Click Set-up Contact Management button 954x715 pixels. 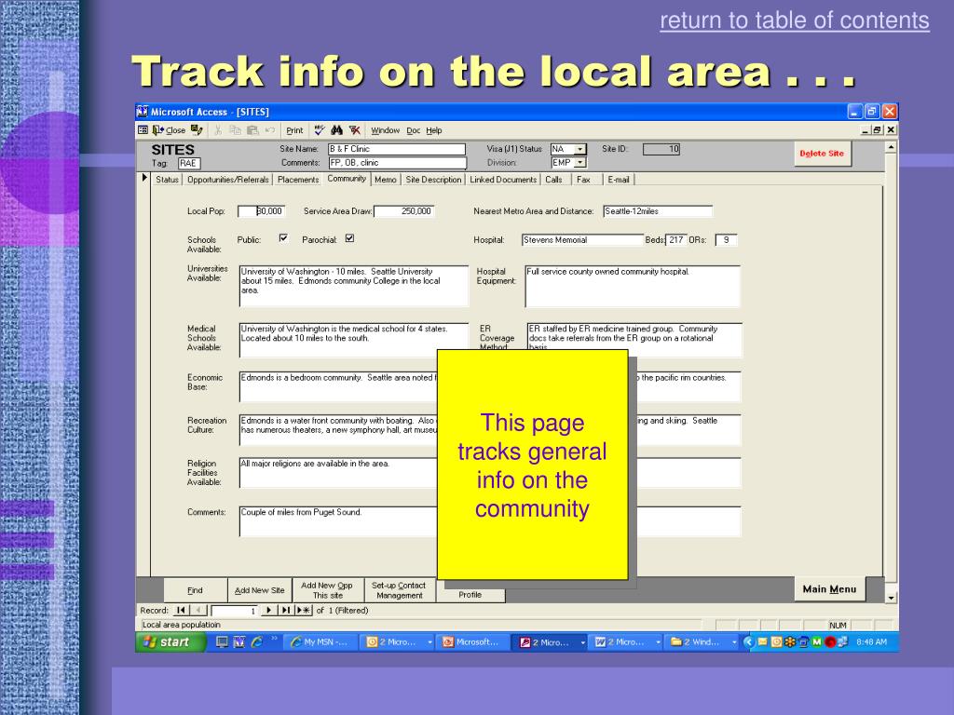tap(399, 589)
